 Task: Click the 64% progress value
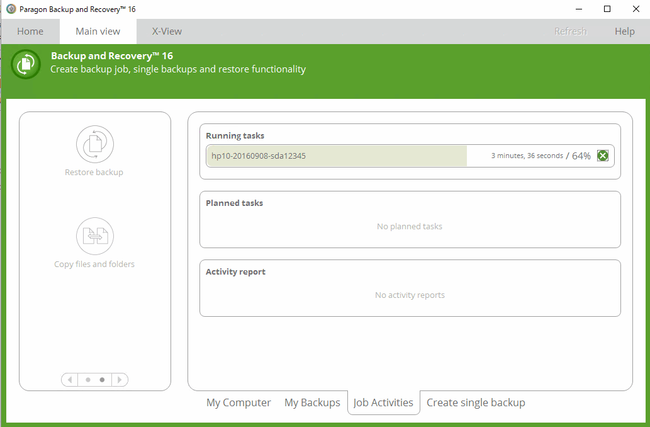point(581,156)
